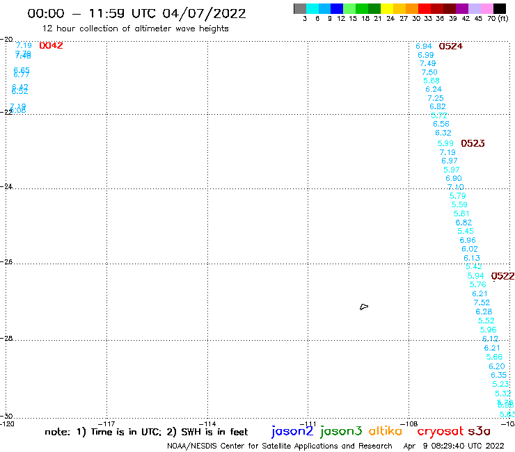Select the -24 latitude axis label
This screenshot has width=515, height=452.
[6, 186]
